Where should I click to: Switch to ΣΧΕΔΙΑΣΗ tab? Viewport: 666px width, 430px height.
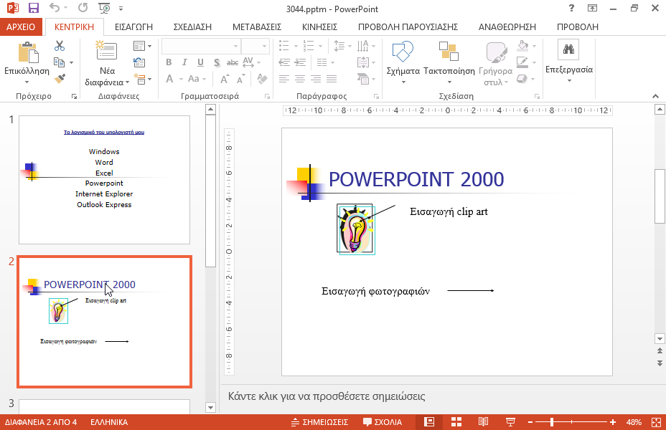point(192,27)
